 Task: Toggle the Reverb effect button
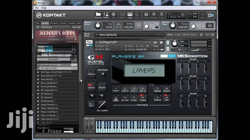click(x=102, y=87)
